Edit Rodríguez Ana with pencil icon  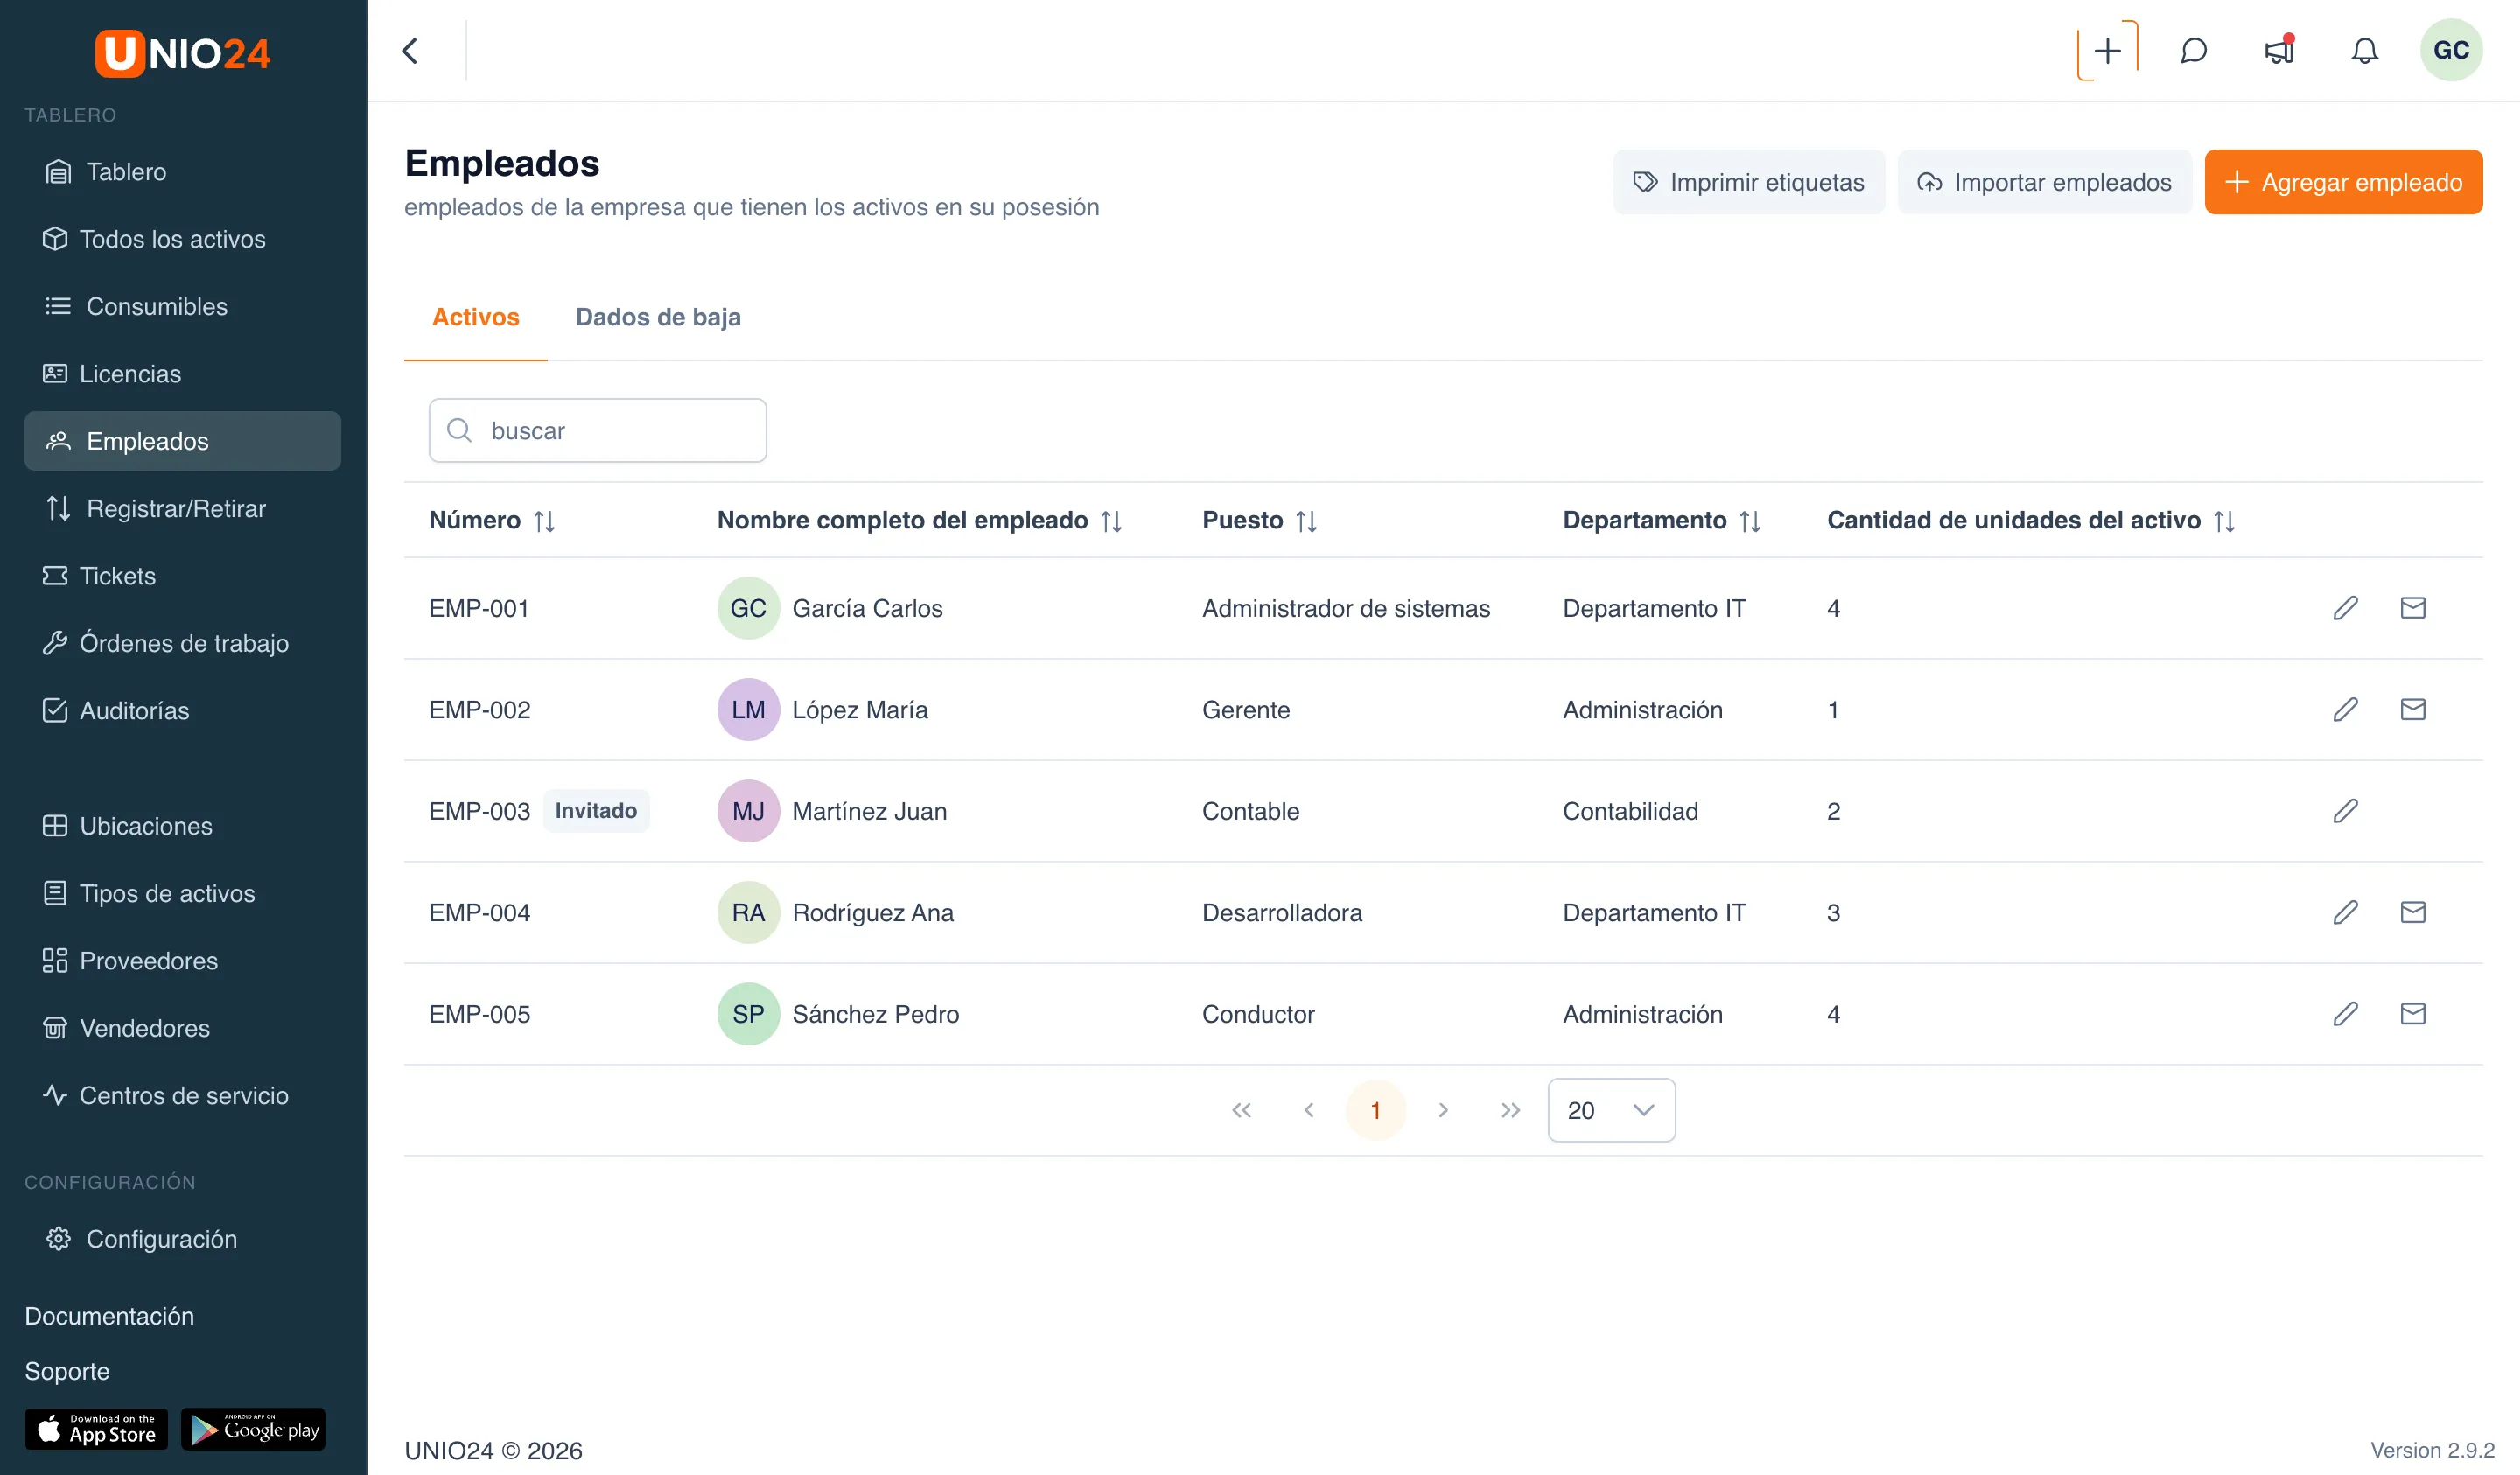click(x=2345, y=912)
